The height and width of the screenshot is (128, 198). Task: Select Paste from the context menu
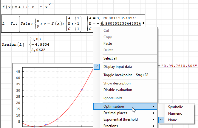108,44
